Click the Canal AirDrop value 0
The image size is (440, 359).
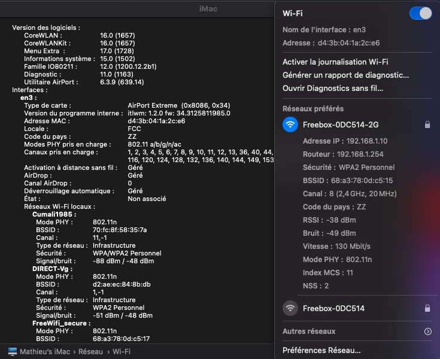[x=130, y=184]
